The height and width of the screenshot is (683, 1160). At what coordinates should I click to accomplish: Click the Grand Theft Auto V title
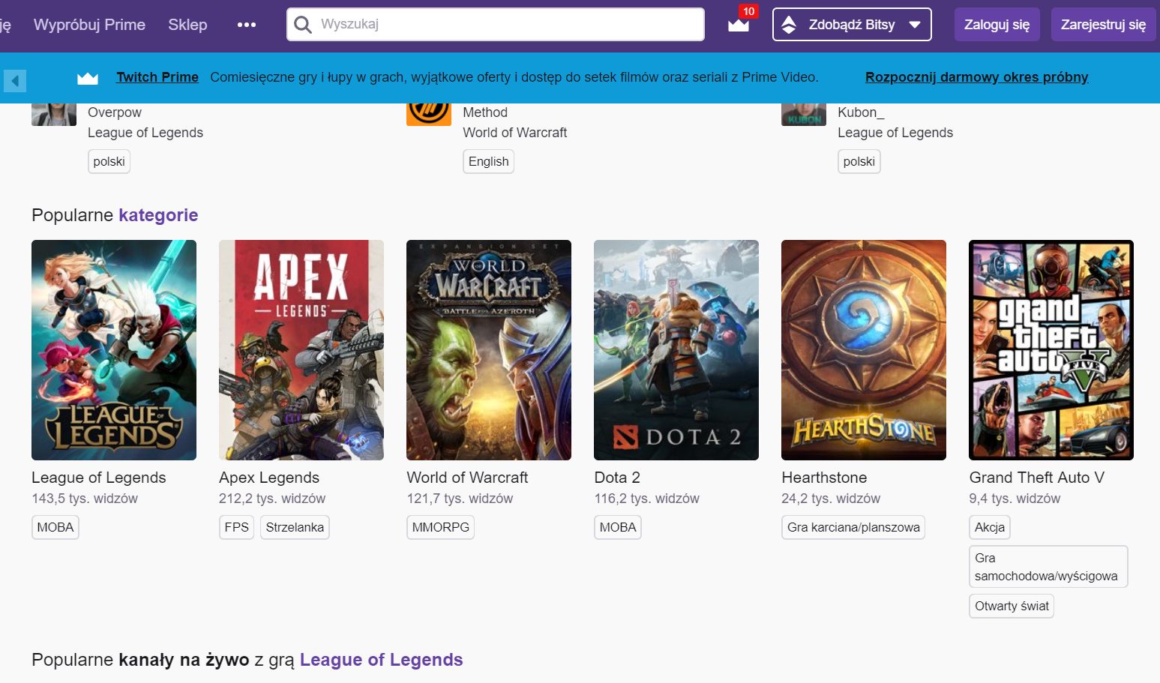click(x=1037, y=478)
